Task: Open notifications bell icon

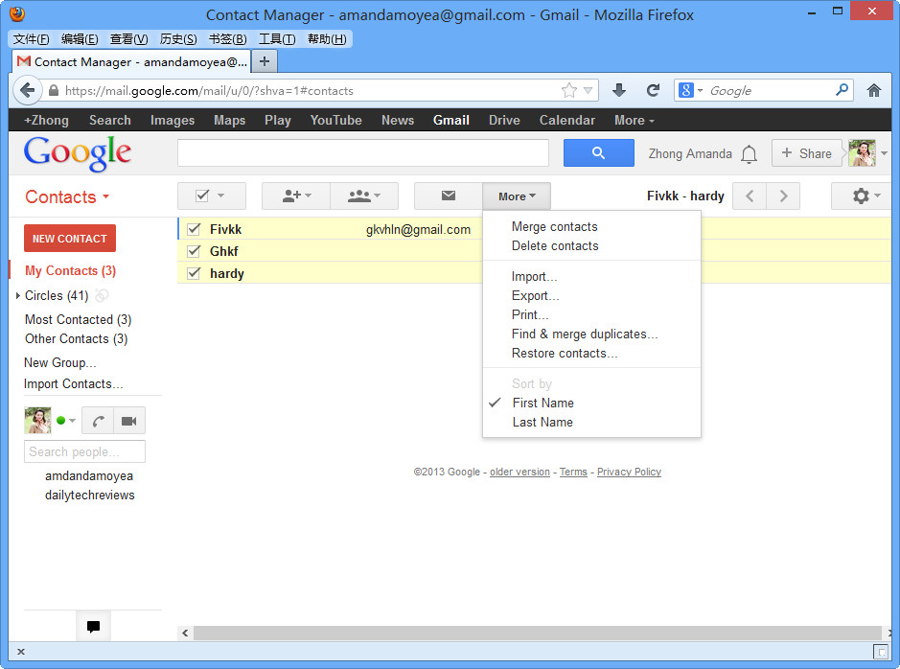Action: [x=749, y=153]
